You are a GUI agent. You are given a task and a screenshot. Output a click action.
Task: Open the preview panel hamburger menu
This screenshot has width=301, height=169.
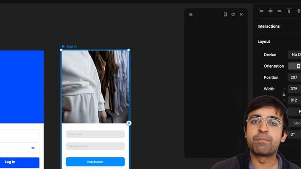190,15
